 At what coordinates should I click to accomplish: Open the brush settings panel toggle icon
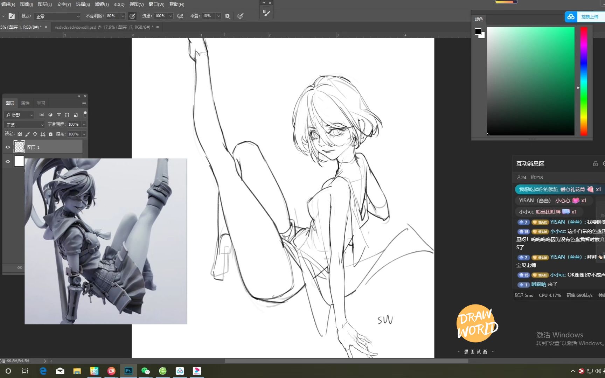click(12, 16)
